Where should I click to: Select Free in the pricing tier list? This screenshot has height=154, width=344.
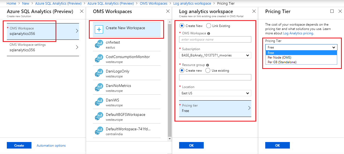[301, 53]
